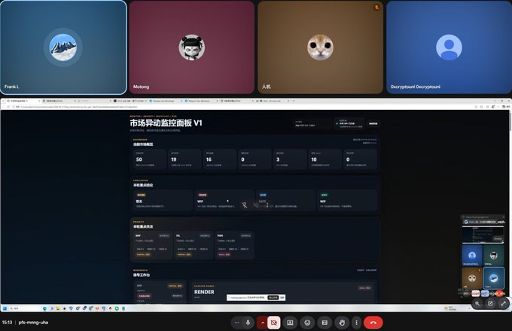Turn on captions in call bar
This screenshot has width=512, height=331.
(325, 323)
